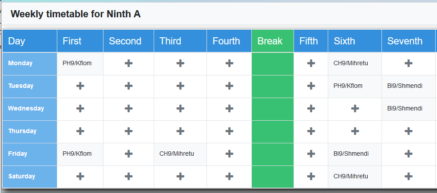437x193 pixels.
Task: Click the Seventh column header
Action: pos(405,41)
